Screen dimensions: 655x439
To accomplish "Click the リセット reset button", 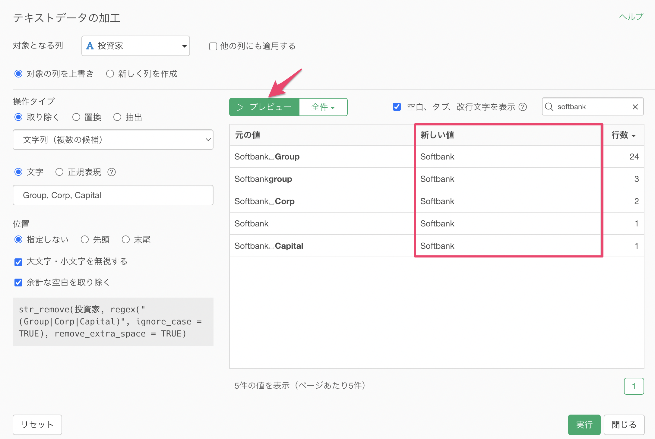I will click(37, 425).
